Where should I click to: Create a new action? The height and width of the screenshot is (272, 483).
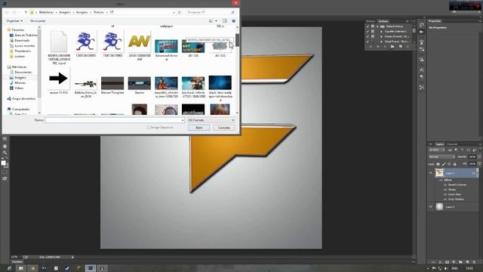pyautogui.click(x=400, y=47)
